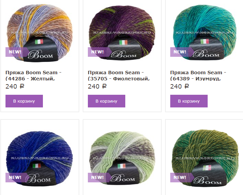The height and width of the screenshot is (195, 243).
Task: Open product link Пряжа Boom Seam 35705 Фиолетовый
Action: (119, 76)
